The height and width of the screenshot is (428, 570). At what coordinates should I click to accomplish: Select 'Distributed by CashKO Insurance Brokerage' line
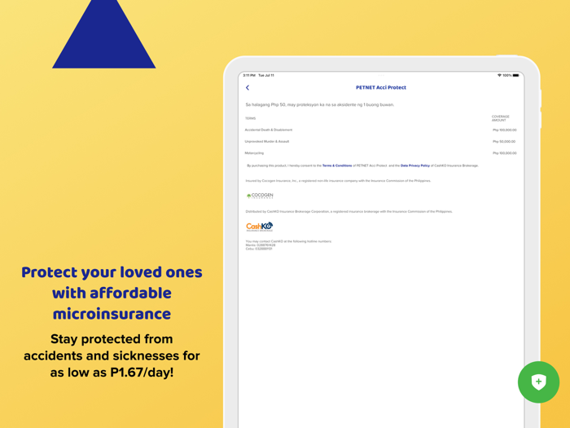pyautogui.click(x=349, y=211)
